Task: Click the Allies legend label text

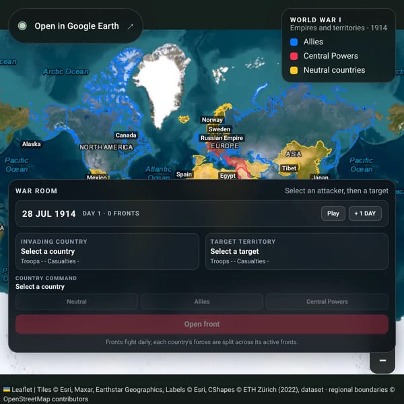Action: [x=313, y=42]
